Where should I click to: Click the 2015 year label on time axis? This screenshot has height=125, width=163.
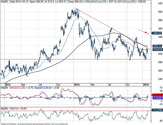click(x=146, y=84)
